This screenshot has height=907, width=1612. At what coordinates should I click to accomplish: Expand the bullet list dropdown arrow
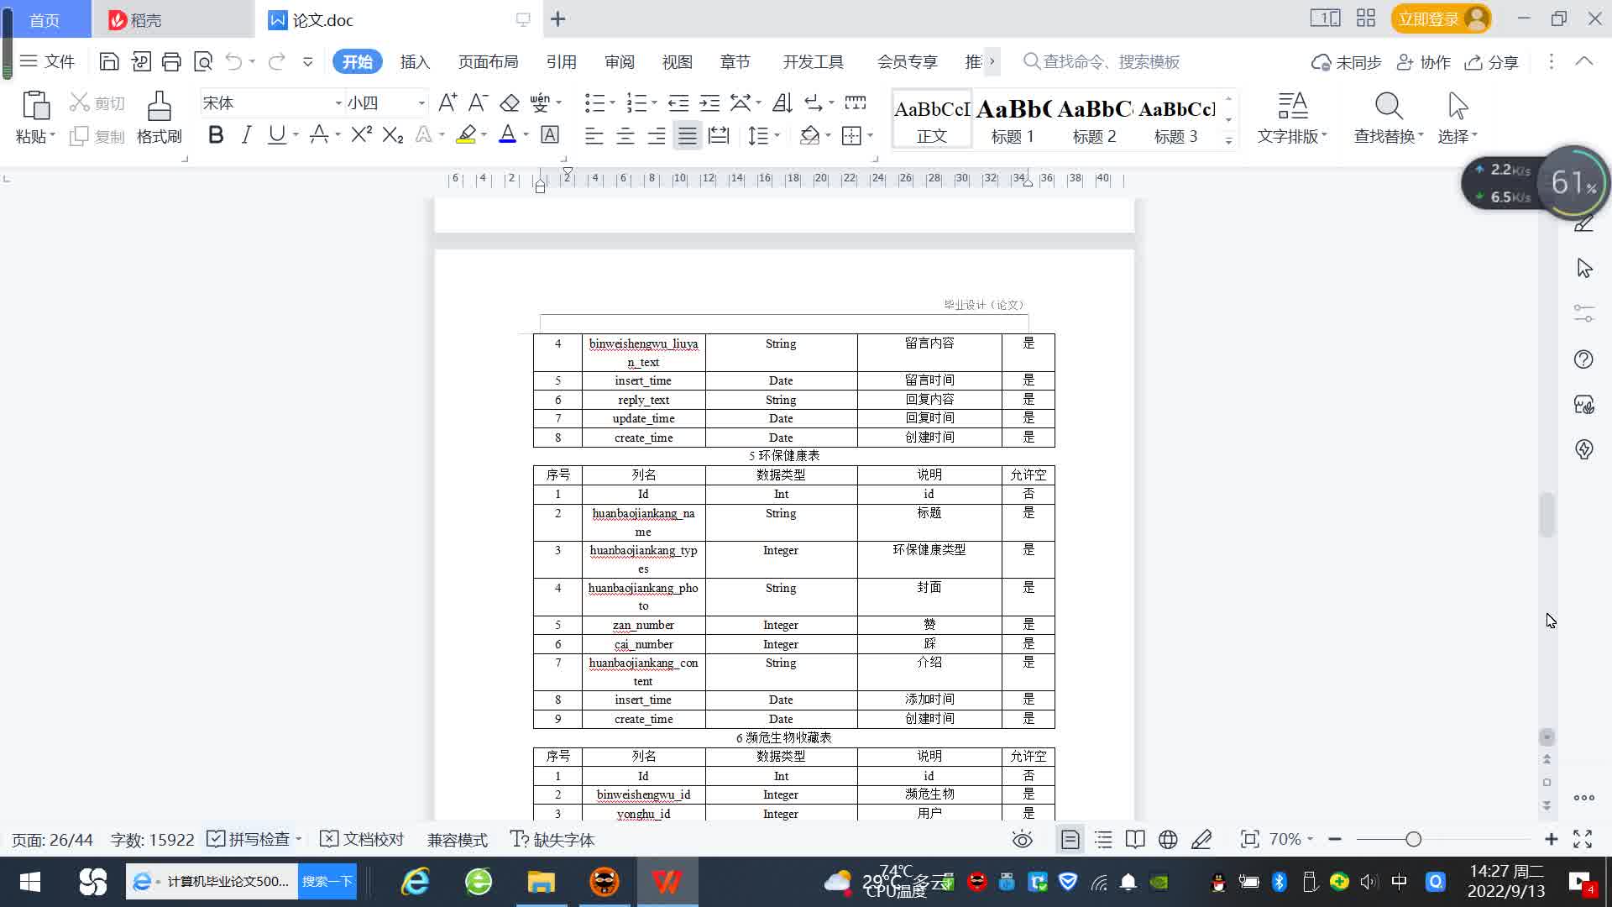[612, 102]
